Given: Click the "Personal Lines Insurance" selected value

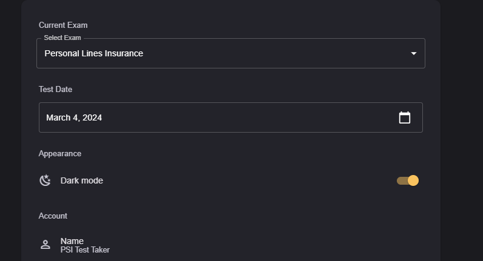Looking at the screenshot, I should (94, 53).
